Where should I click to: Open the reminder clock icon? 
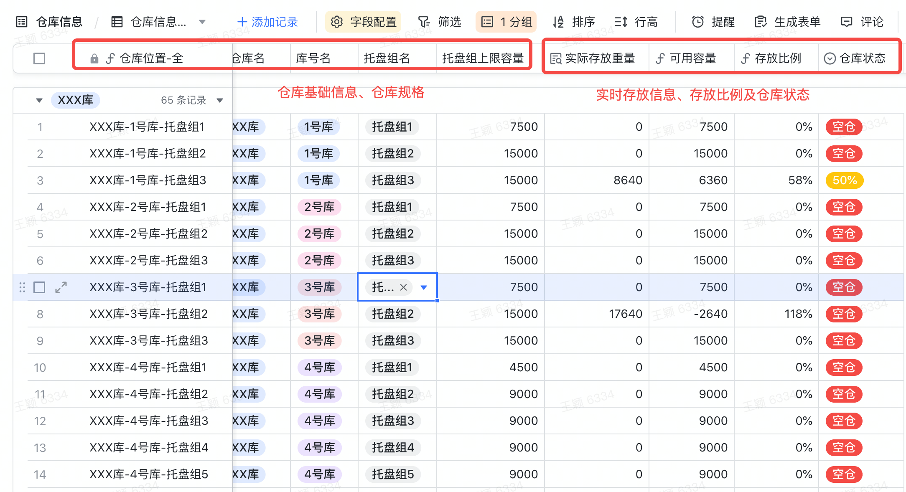[697, 22]
